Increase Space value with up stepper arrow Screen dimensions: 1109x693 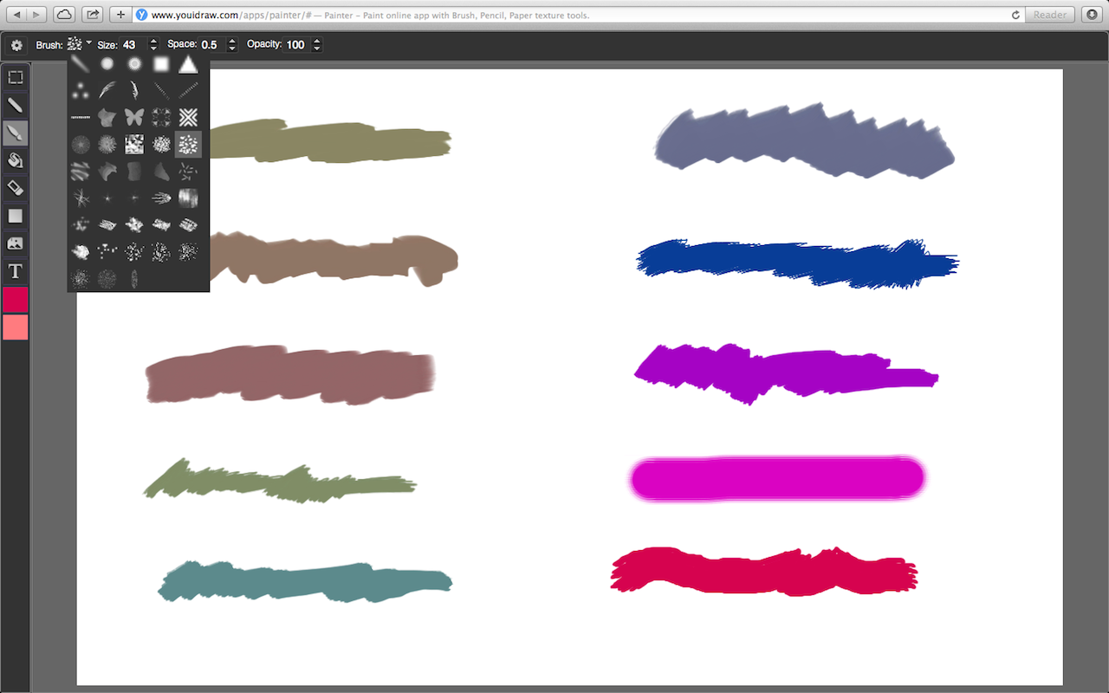pyautogui.click(x=230, y=41)
